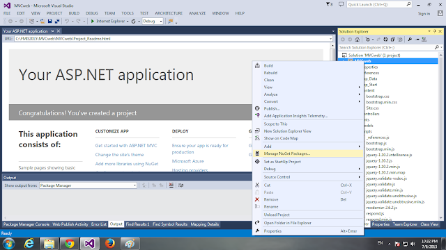Start debugging with green play arrow
The height and width of the screenshot is (250, 446).
pos(93,22)
